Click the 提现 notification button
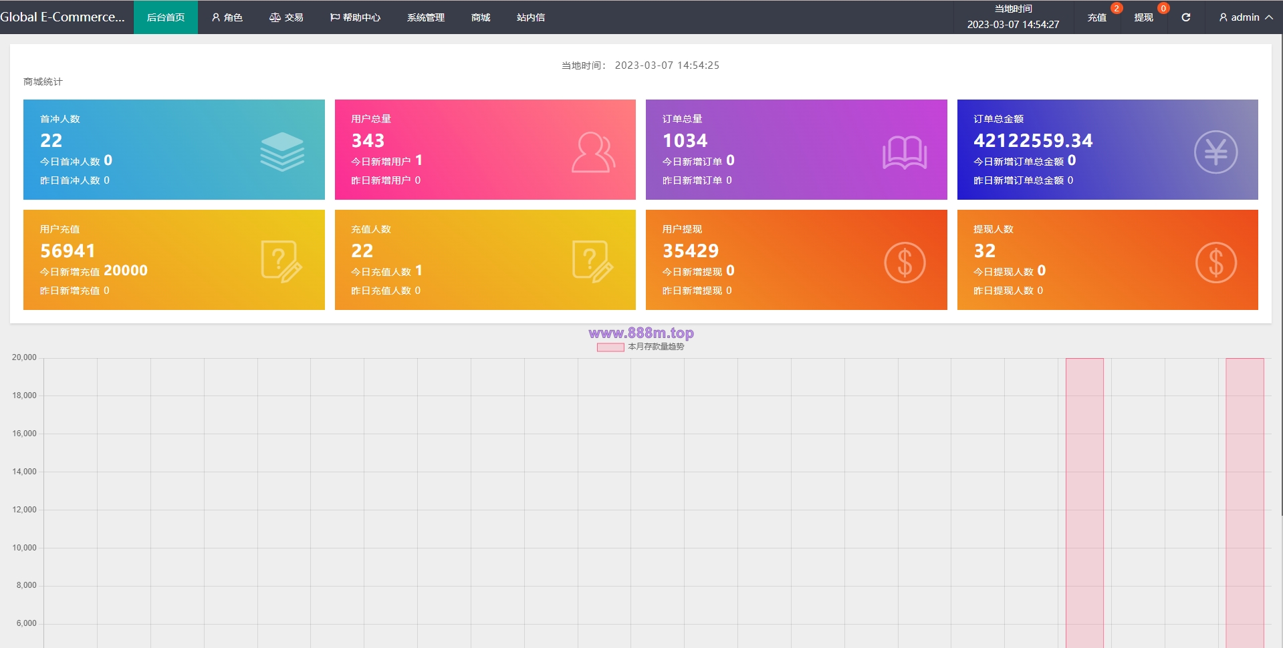This screenshot has height=648, width=1283. tap(1144, 17)
